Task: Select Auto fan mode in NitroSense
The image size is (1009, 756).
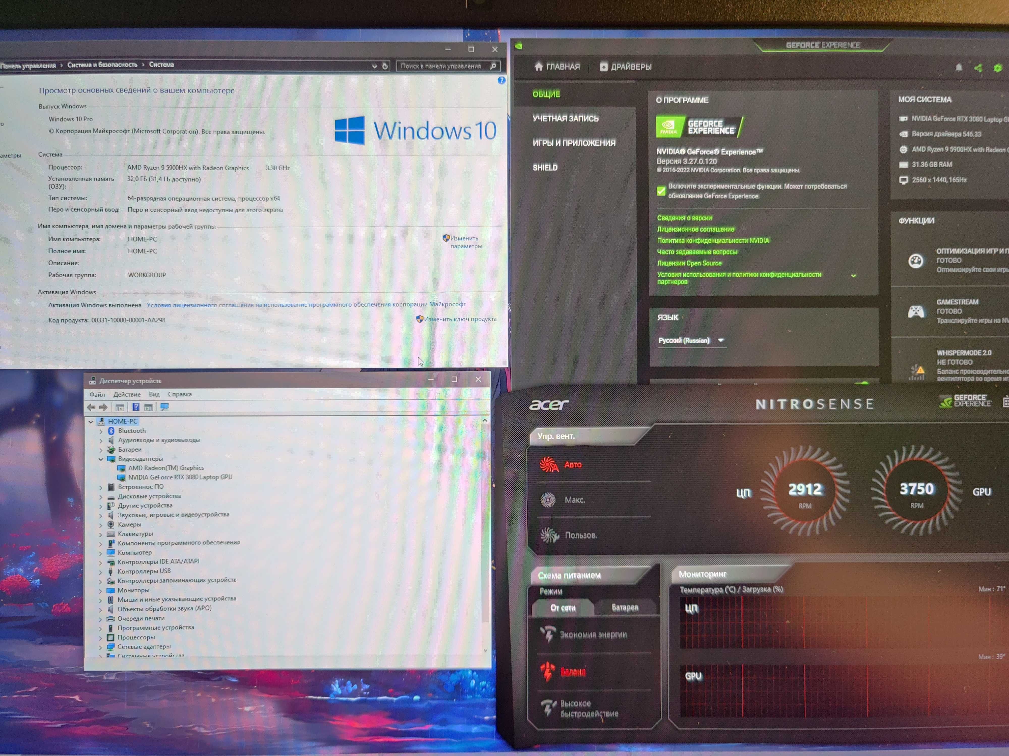Action: click(x=561, y=465)
